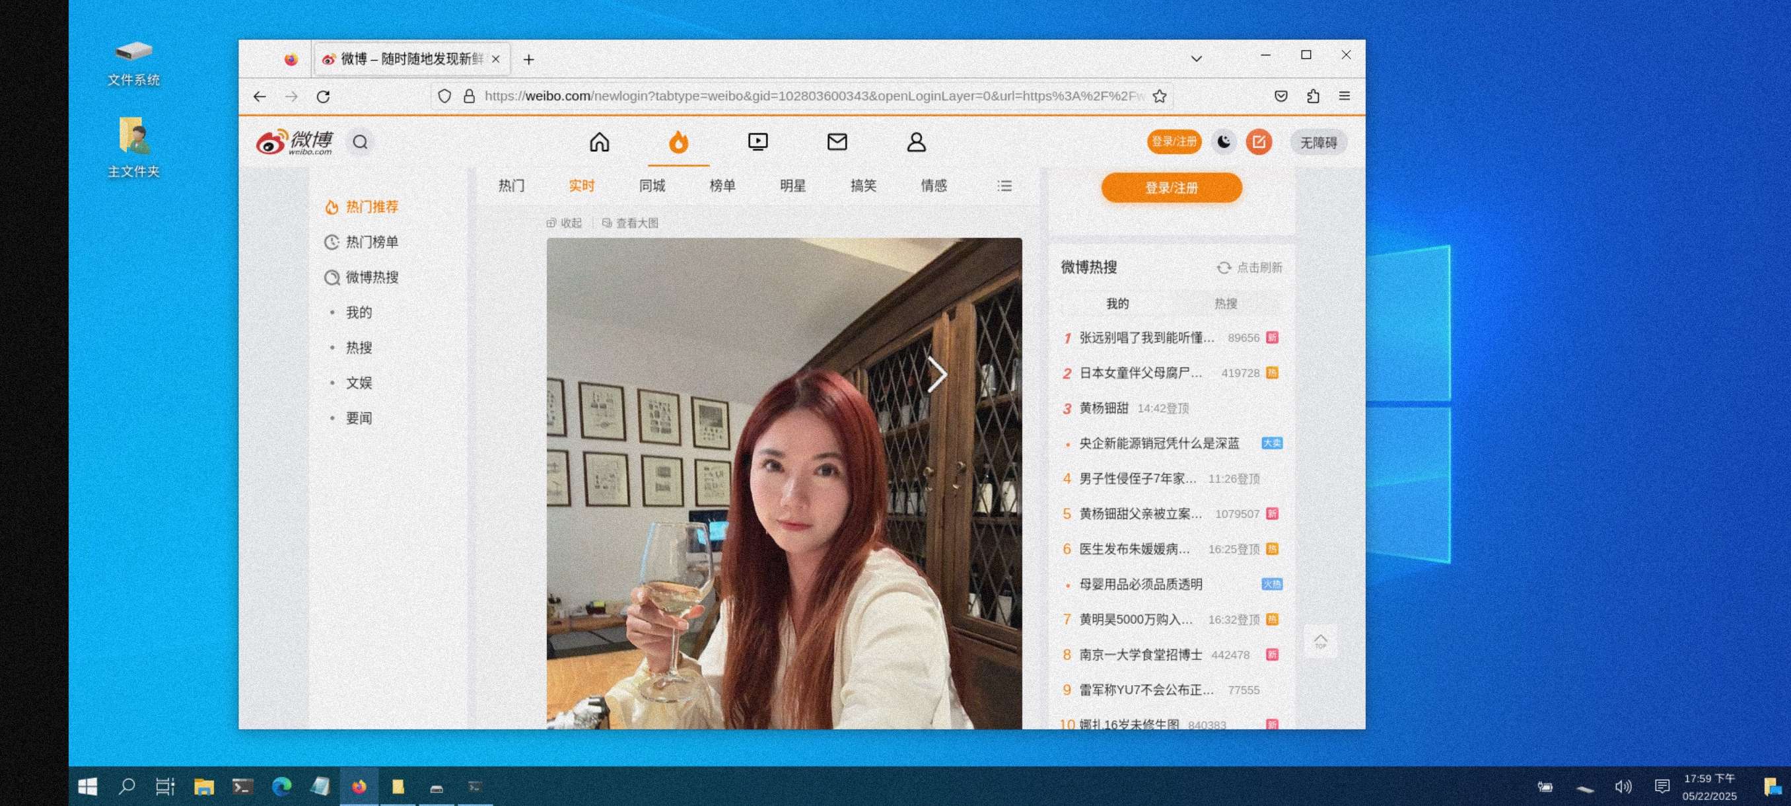Open 南京一大学食堂招博士 hot search link
Viewport: 1791px width, 806px height.
pyautogui.click(x=1141, y=655)
